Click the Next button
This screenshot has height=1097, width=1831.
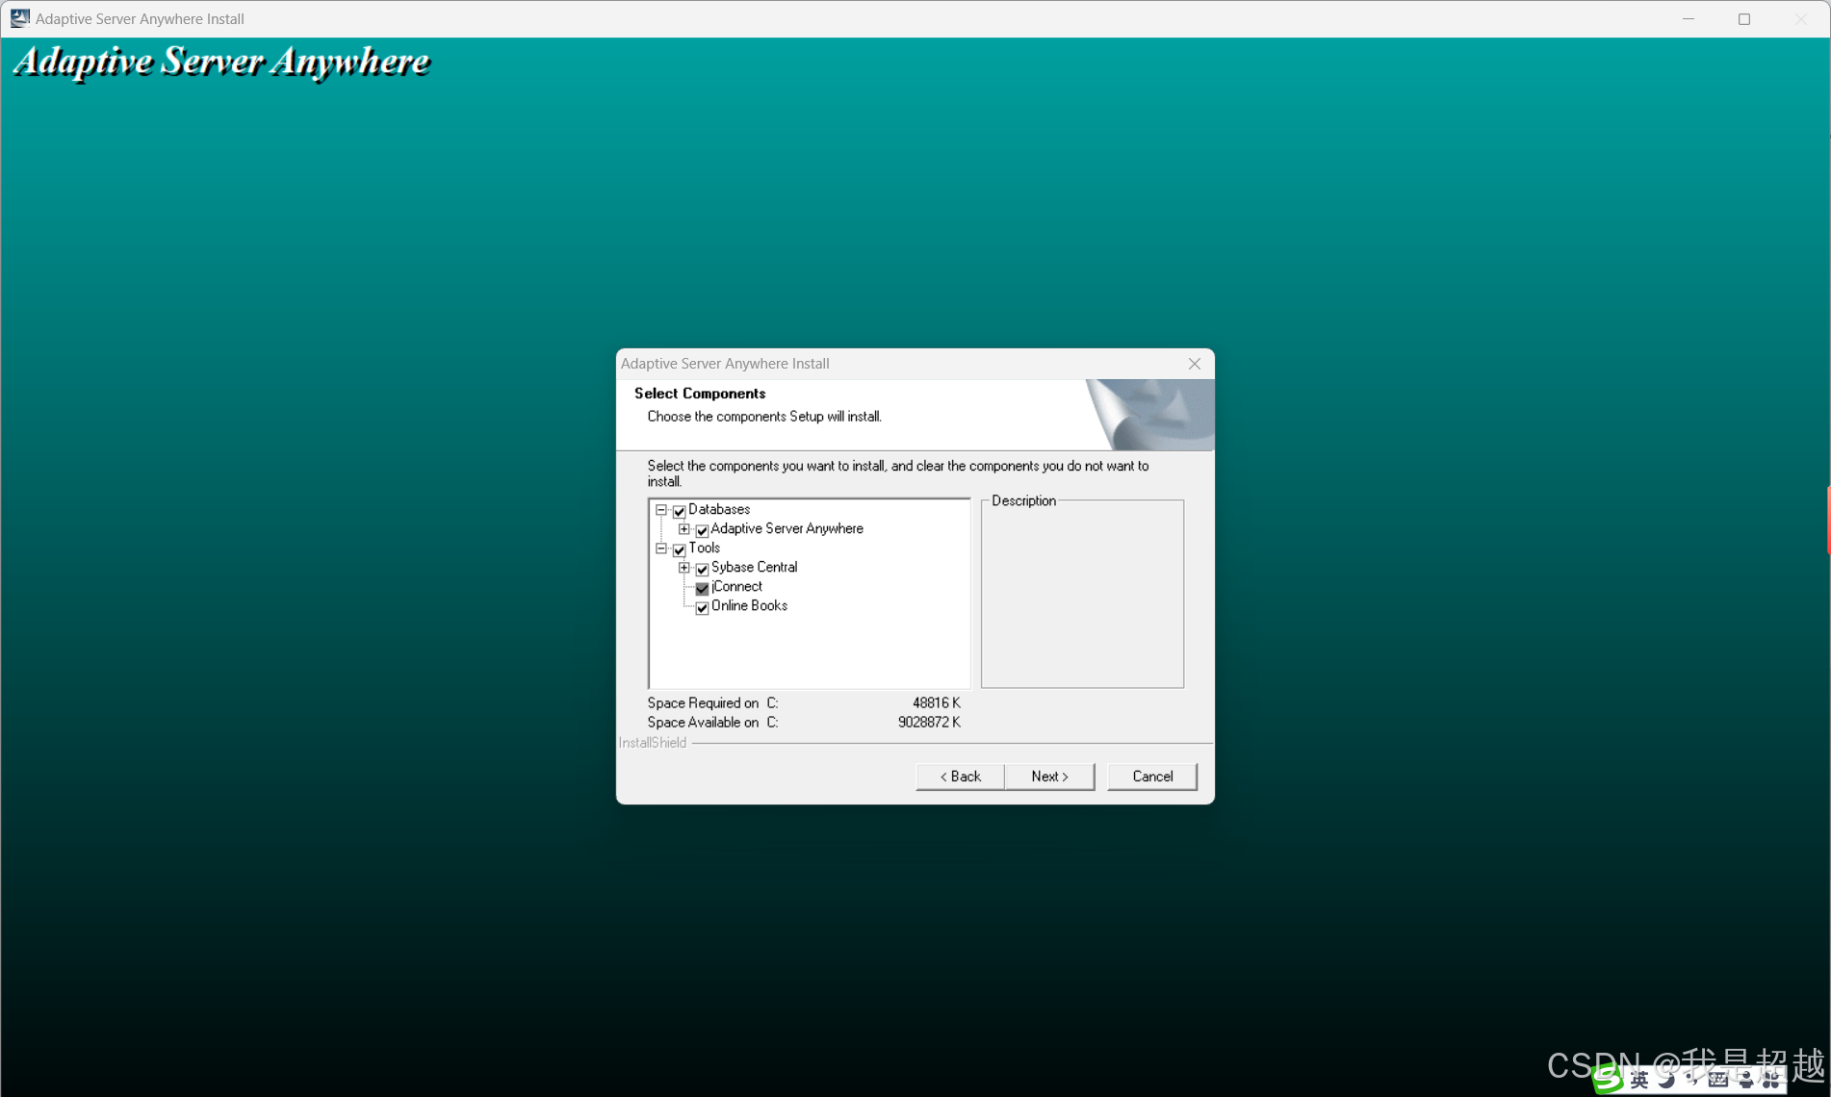1049,777
